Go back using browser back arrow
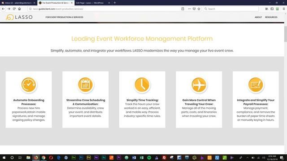The width and height of the screenshot is (287, 161). point(3,9)
